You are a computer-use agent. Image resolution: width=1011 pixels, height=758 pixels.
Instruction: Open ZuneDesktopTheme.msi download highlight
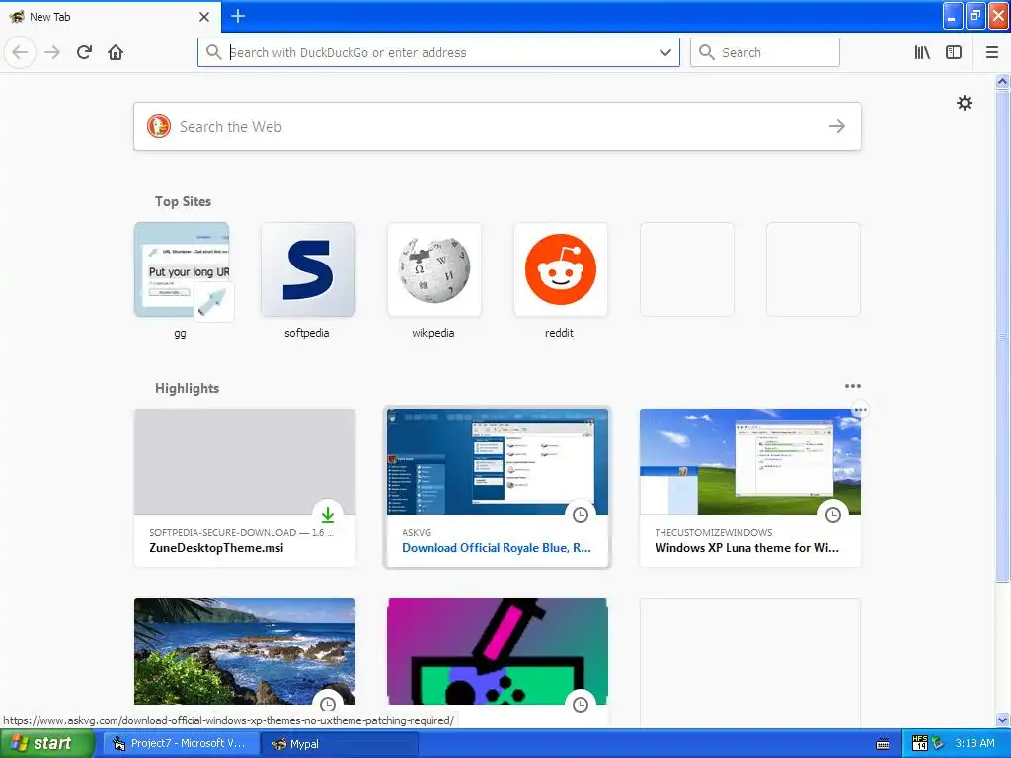(x=245, y=488)
